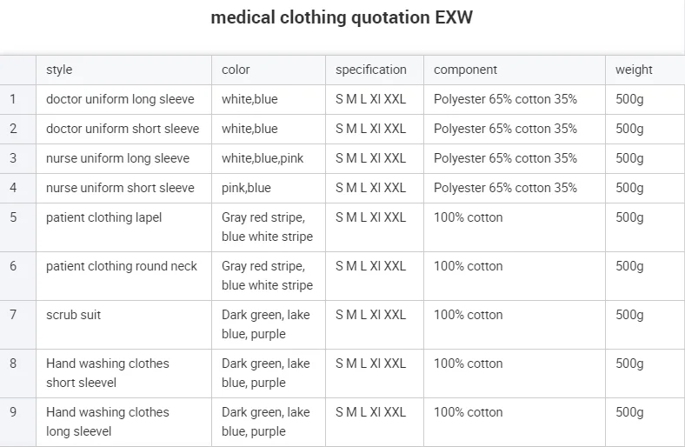Select the weight column header
The width and height of the screenshot is (685, 447).
point(645,70)
